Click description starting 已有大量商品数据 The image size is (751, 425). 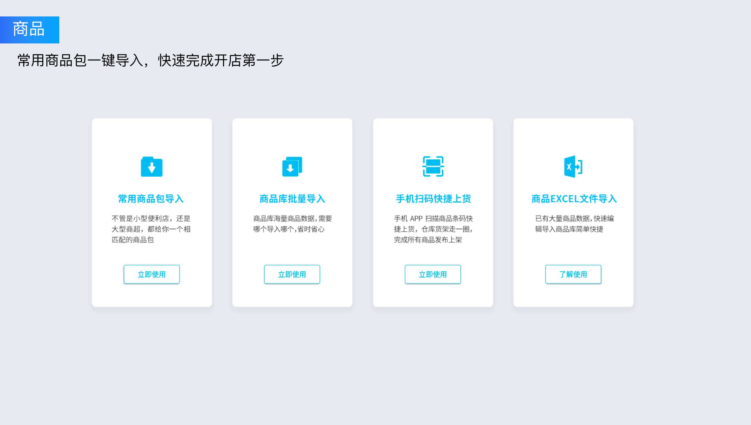point(574,224)
